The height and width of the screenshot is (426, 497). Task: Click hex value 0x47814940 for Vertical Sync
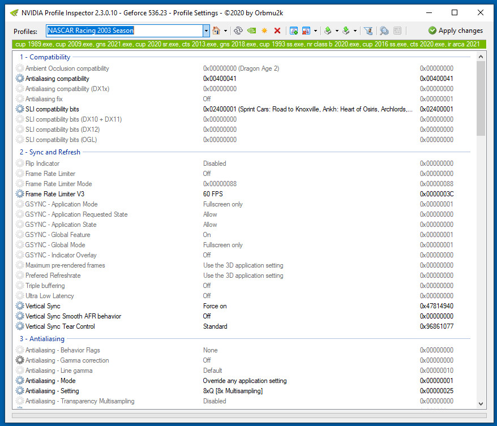pos(436,306)
